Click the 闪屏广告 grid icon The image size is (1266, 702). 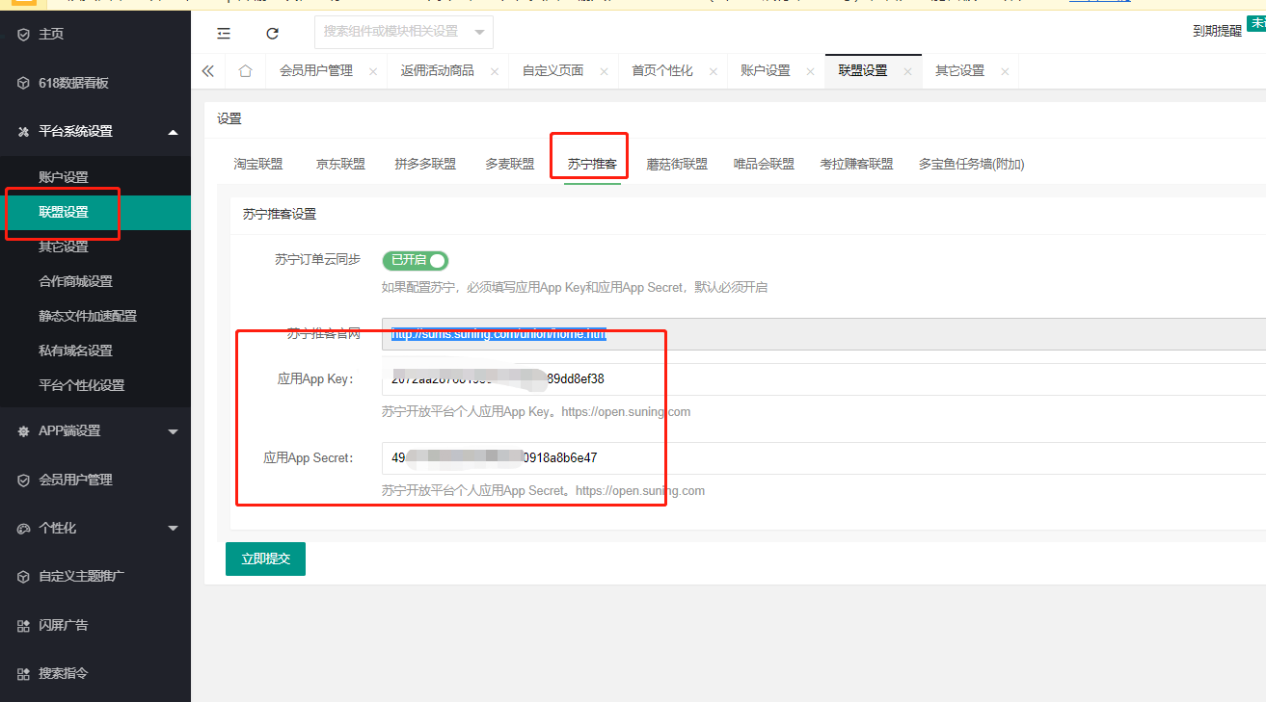[x=24, y=626]
